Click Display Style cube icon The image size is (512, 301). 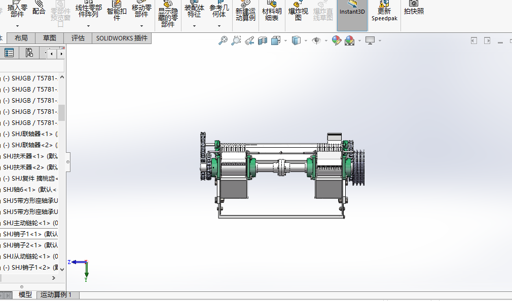(x=296, y=40)
